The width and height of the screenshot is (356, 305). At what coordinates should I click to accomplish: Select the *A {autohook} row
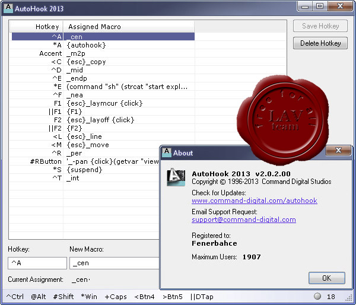click(103, 45)
